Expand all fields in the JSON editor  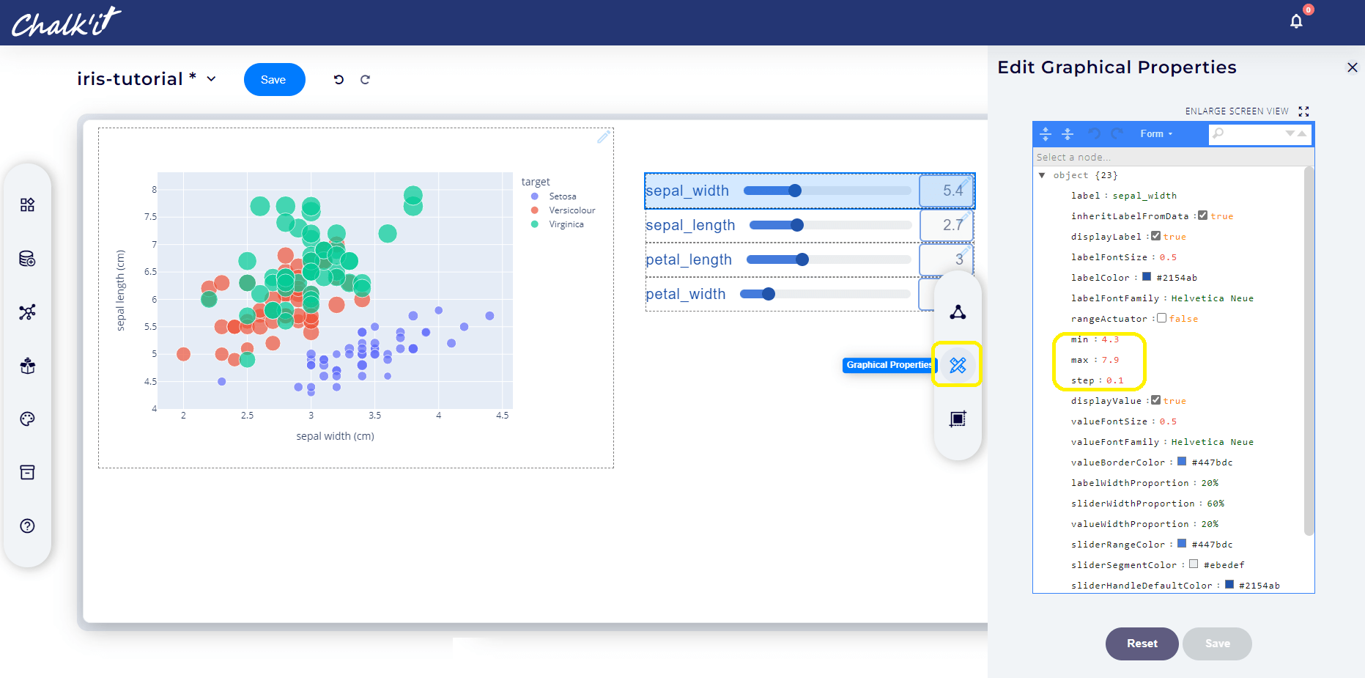pyautogui.click(x=1046, y=133)
